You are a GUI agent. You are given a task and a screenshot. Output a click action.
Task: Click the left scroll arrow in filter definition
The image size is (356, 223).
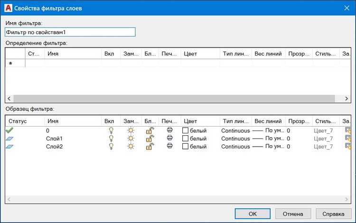(x=9, y=99)
